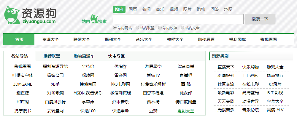
Task: Open the 豆瓣 link
Action: click(x=153, y=111)
